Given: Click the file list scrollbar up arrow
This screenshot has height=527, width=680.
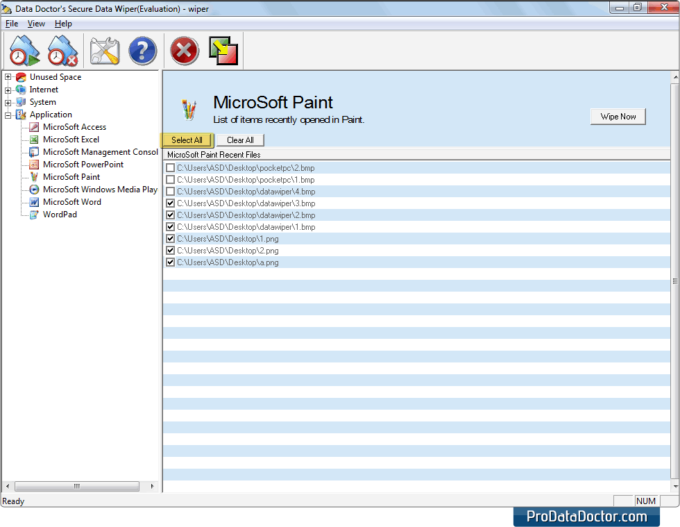Looking at the screenshot, I should point(675,77).
